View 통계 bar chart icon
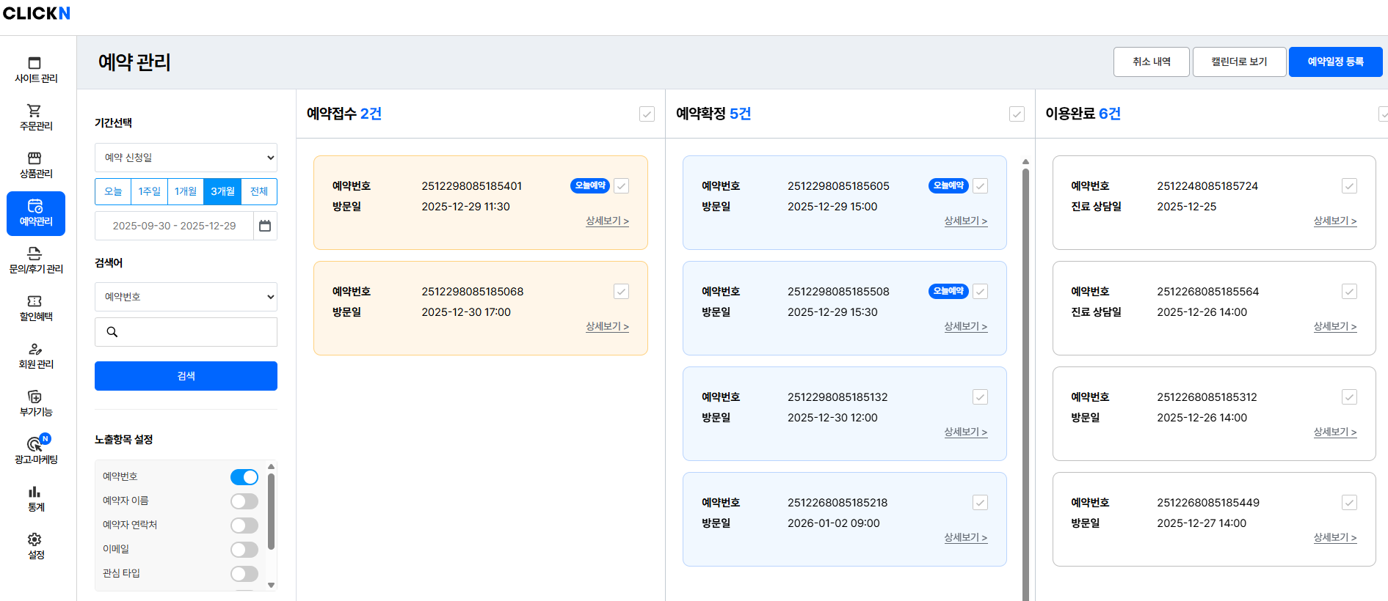Image resolution: width=1388 pixels, height=601 pixels. coord(35,492)
